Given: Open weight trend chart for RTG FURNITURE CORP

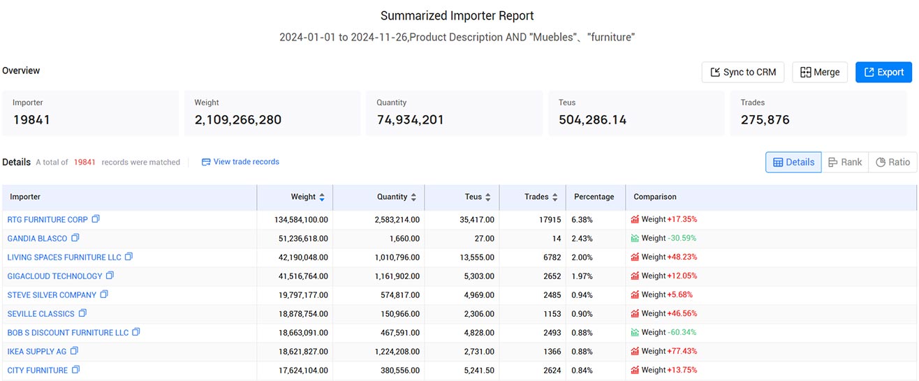Looking at the screenshot, I should click(x=635, y=219).
